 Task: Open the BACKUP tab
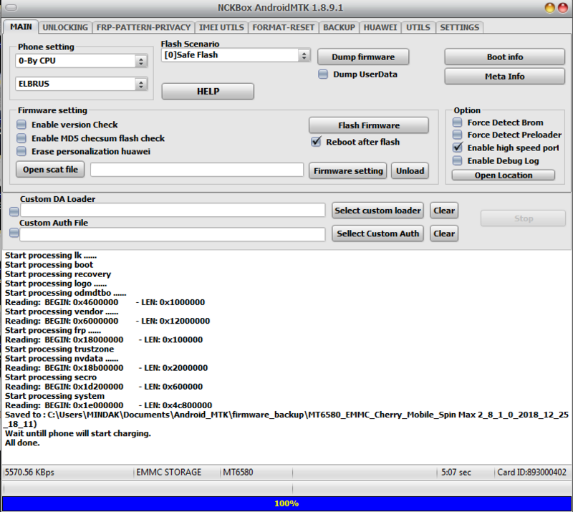(x=339, y=27)
